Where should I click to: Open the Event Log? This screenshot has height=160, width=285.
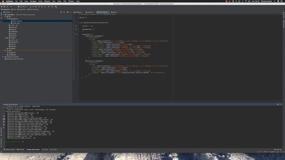click(x=278, y=149)
